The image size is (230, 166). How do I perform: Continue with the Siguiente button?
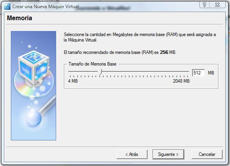pyautogui.click(x=168, y=154)
